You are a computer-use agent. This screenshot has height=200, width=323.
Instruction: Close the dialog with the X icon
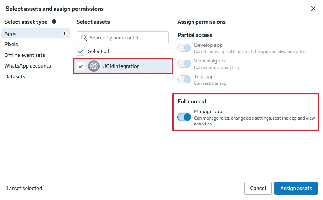coord(313,9)
